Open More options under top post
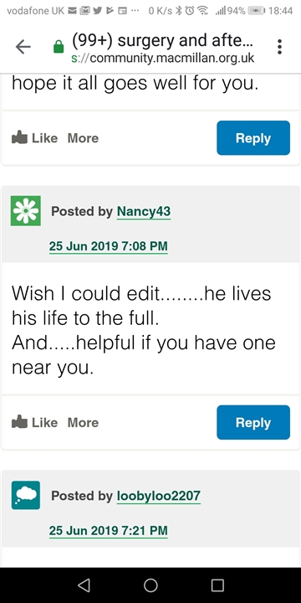The height and width of the screenshot is (603, 301). coord(83,138)
